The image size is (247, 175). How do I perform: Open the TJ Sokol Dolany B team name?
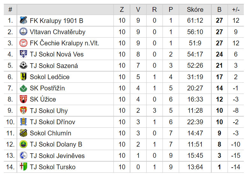(56, 144)
